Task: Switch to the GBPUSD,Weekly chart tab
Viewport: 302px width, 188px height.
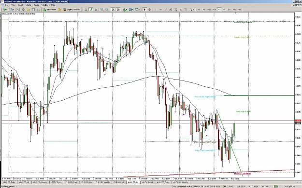Action: [x=40, y=182]
